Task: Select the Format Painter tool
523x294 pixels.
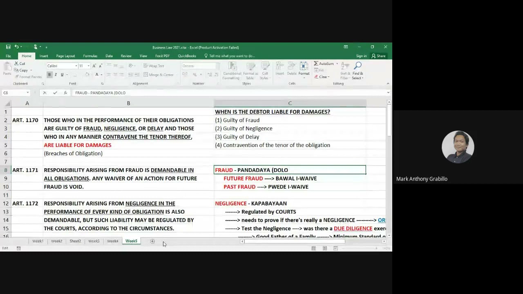Action: click(x=28, y=77)
